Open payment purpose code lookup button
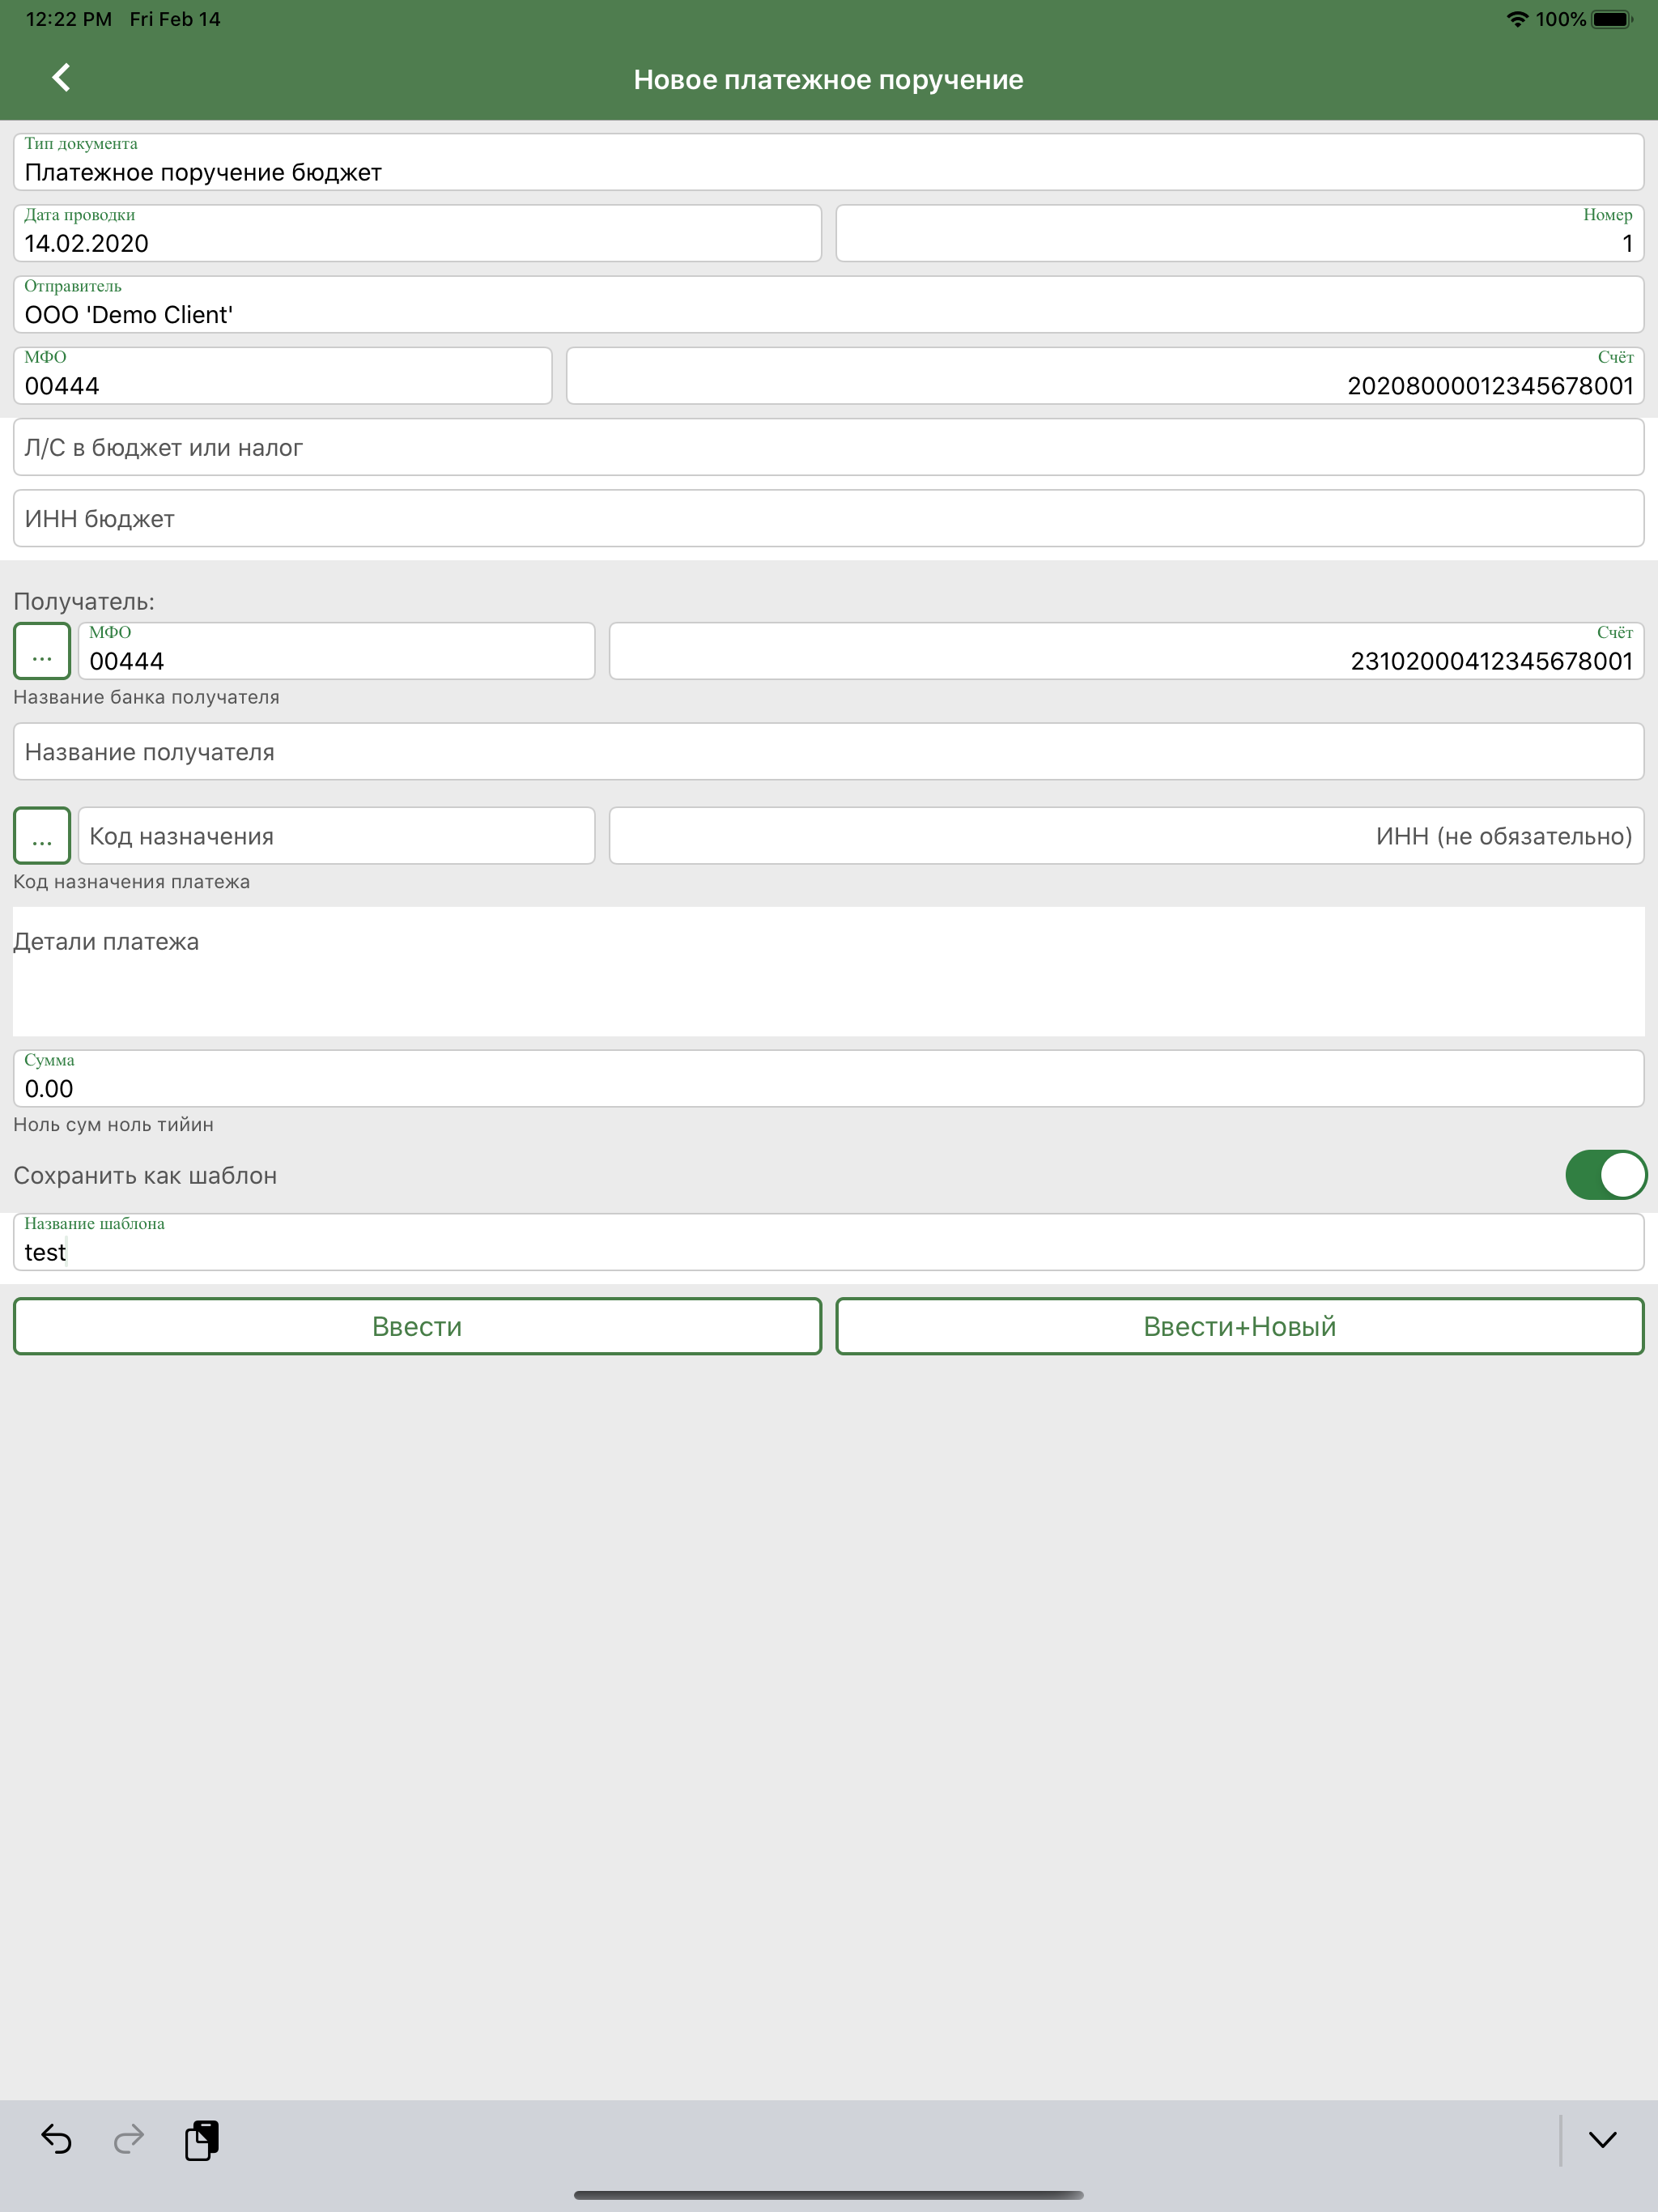 42,835
